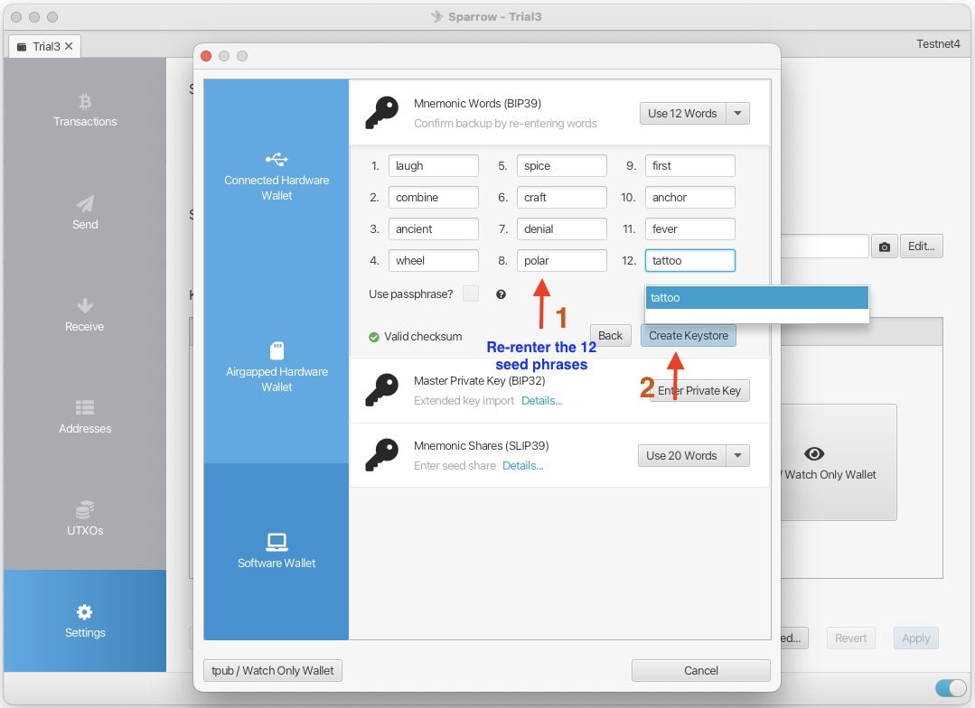The width and height of the screenshot is (975, 708).
Task: Open the Use 12 Words dropdown arrow
Action: click(x=737, y=114)
